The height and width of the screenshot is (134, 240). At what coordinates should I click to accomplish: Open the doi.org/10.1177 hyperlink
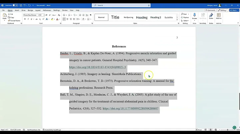pos(131,108)
